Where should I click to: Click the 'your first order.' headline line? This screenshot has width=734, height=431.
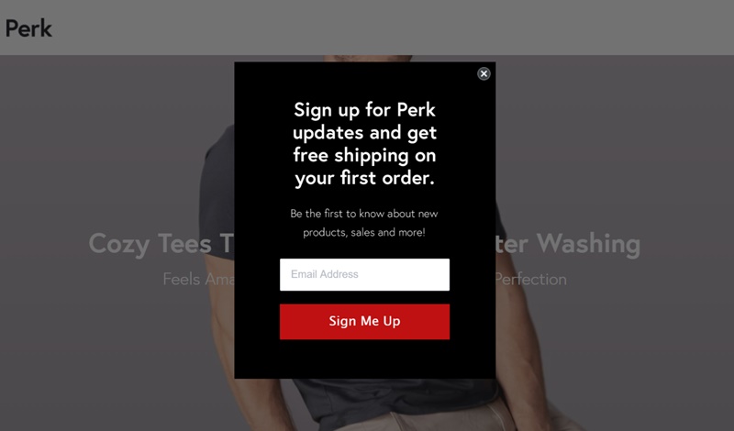[364, 178]
